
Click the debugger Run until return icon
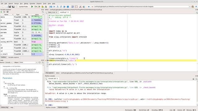61,6
